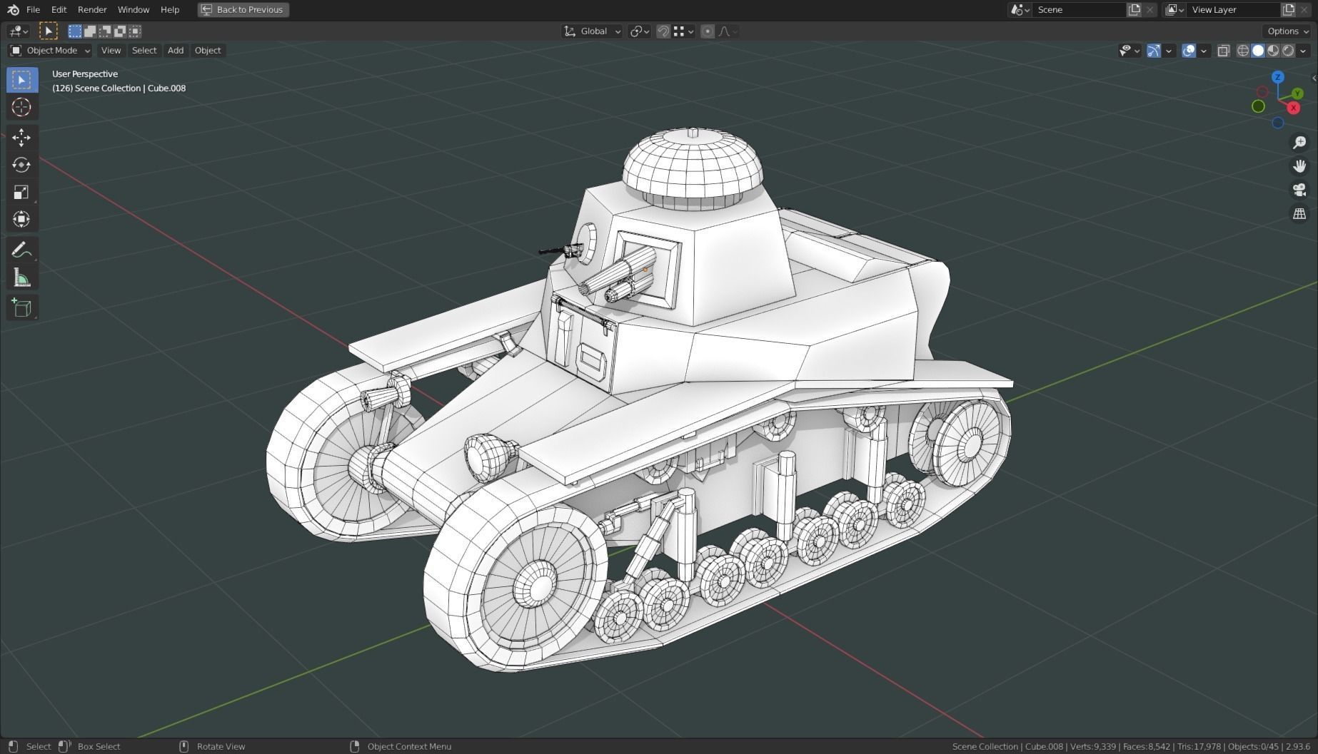Open the Global transform orientation dropdown

click(x=592, y=31)
